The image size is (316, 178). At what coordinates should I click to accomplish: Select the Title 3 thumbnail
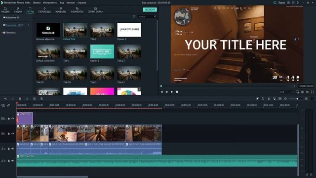coord(102,73)
